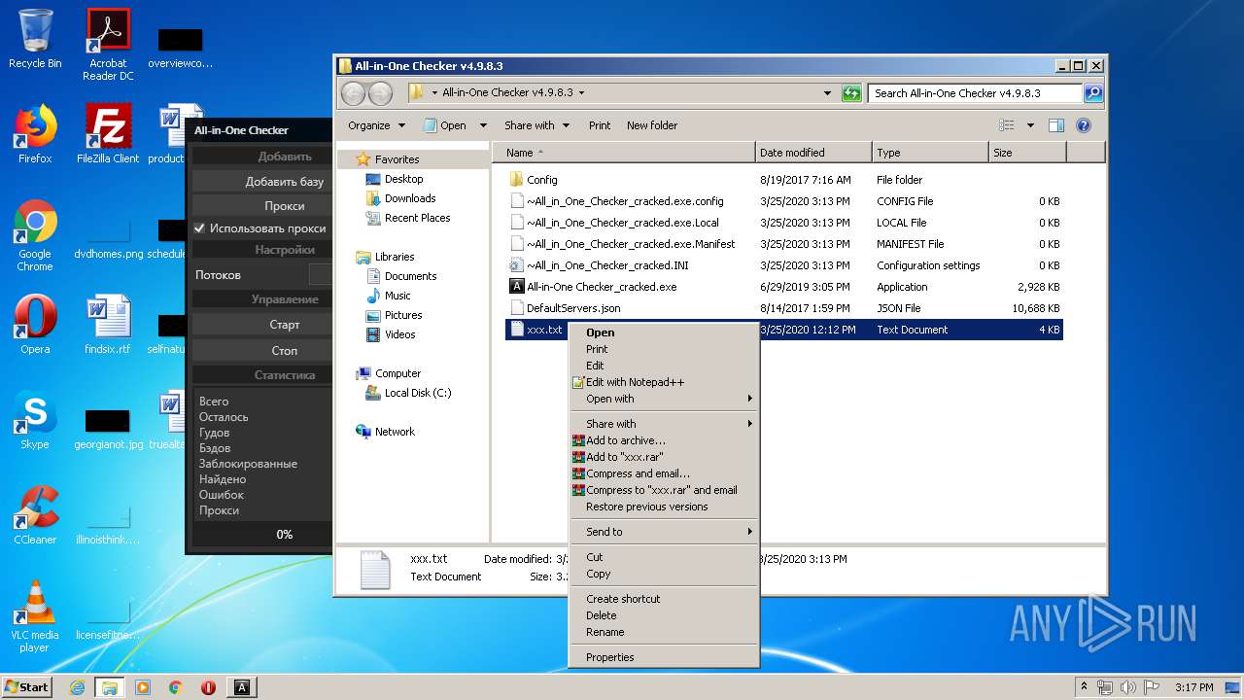The height and width of the screenshot is (700, 1244).
Task: Click Прокси button in checker
Action: (262, 206)
